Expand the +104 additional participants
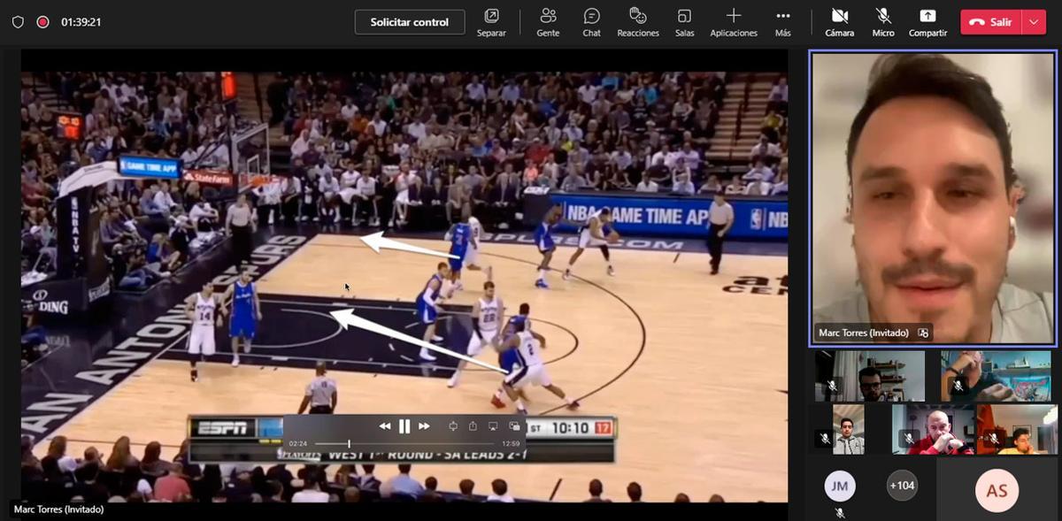 902,486
